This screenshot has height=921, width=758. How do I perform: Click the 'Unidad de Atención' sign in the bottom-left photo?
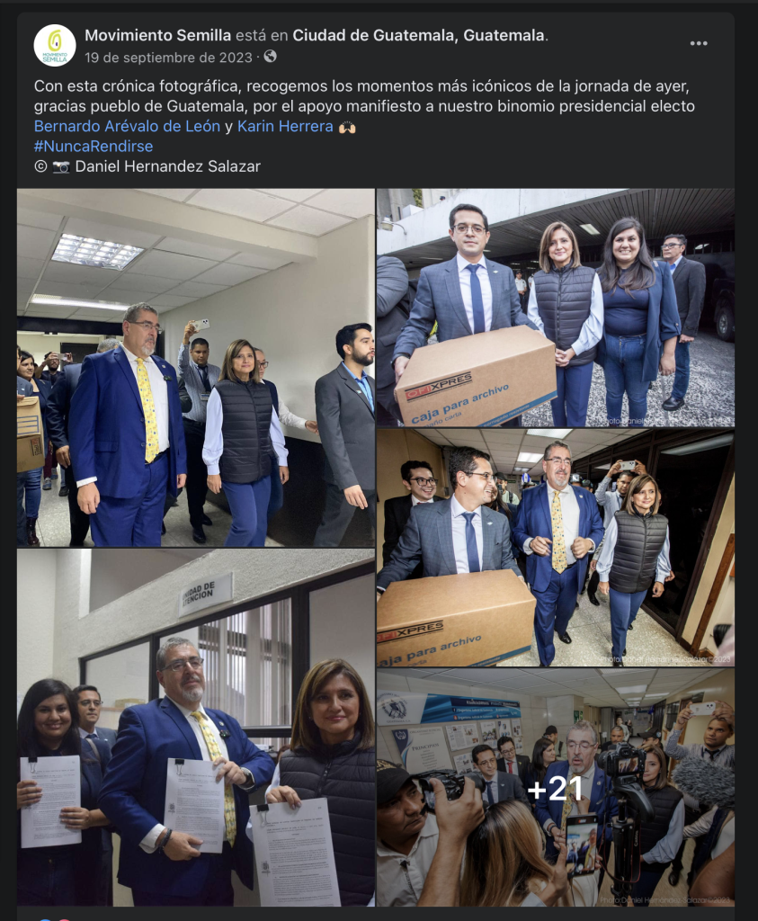[x=206, y=593]
